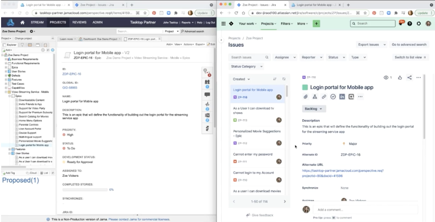
Task: Give thumbs up vote on the issue
Action: [399, 78]
